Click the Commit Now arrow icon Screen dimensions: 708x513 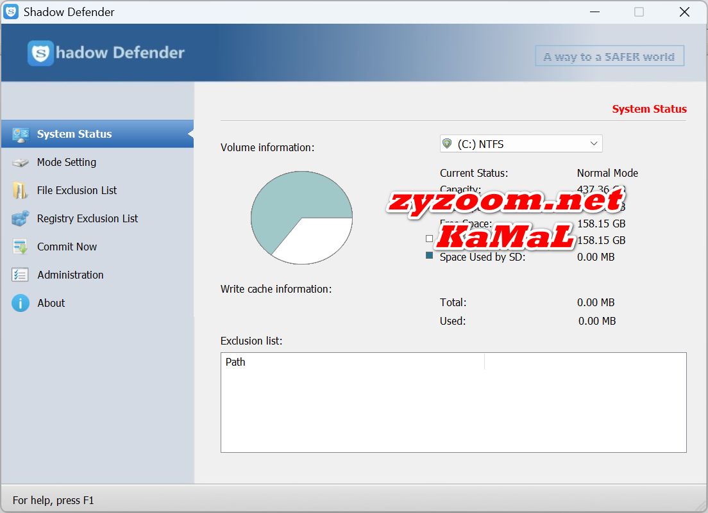[x=21, y=247]
